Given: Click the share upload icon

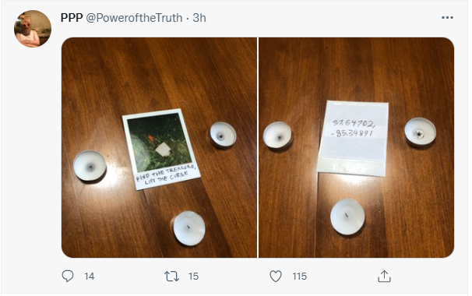Looking at the screenshot, I should tap(385, 276).
